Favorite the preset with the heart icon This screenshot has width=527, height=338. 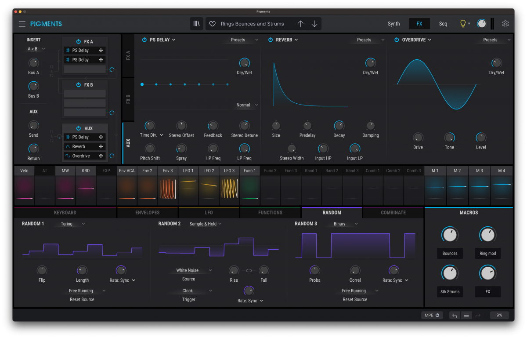pos(212,24)
